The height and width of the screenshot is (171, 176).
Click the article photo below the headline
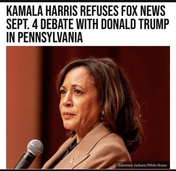(x=88, y=108)
